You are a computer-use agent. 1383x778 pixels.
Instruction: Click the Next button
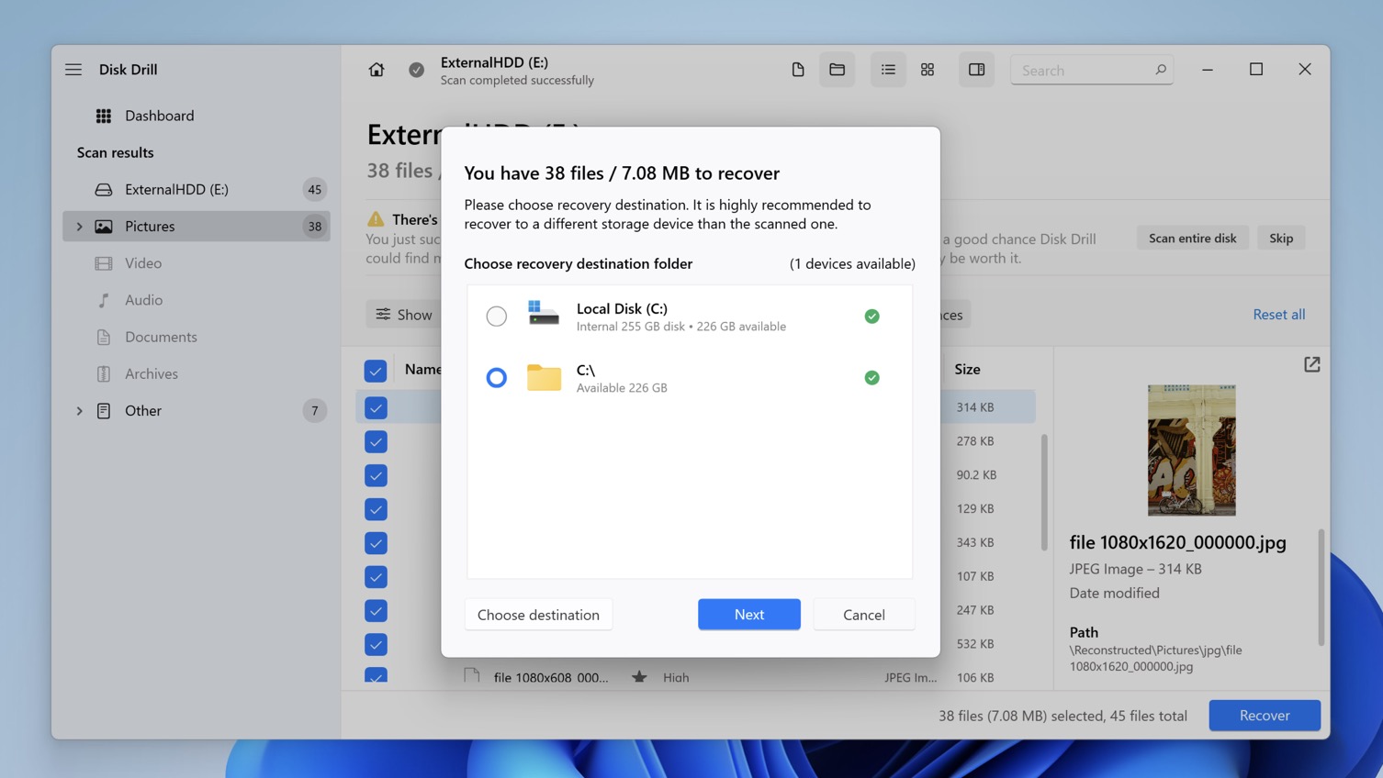748,615
